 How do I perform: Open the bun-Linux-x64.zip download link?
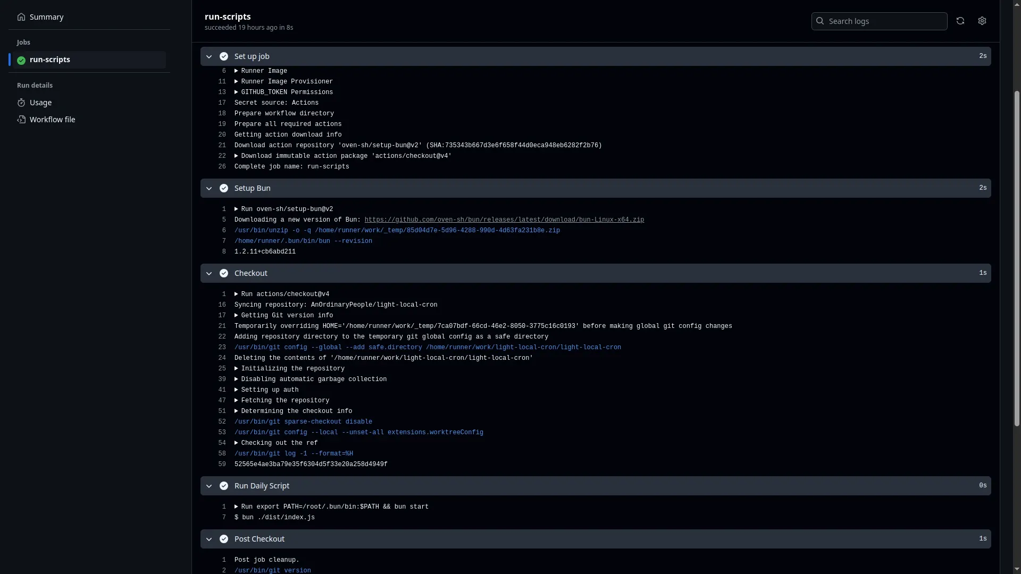[x=504, y=220]
